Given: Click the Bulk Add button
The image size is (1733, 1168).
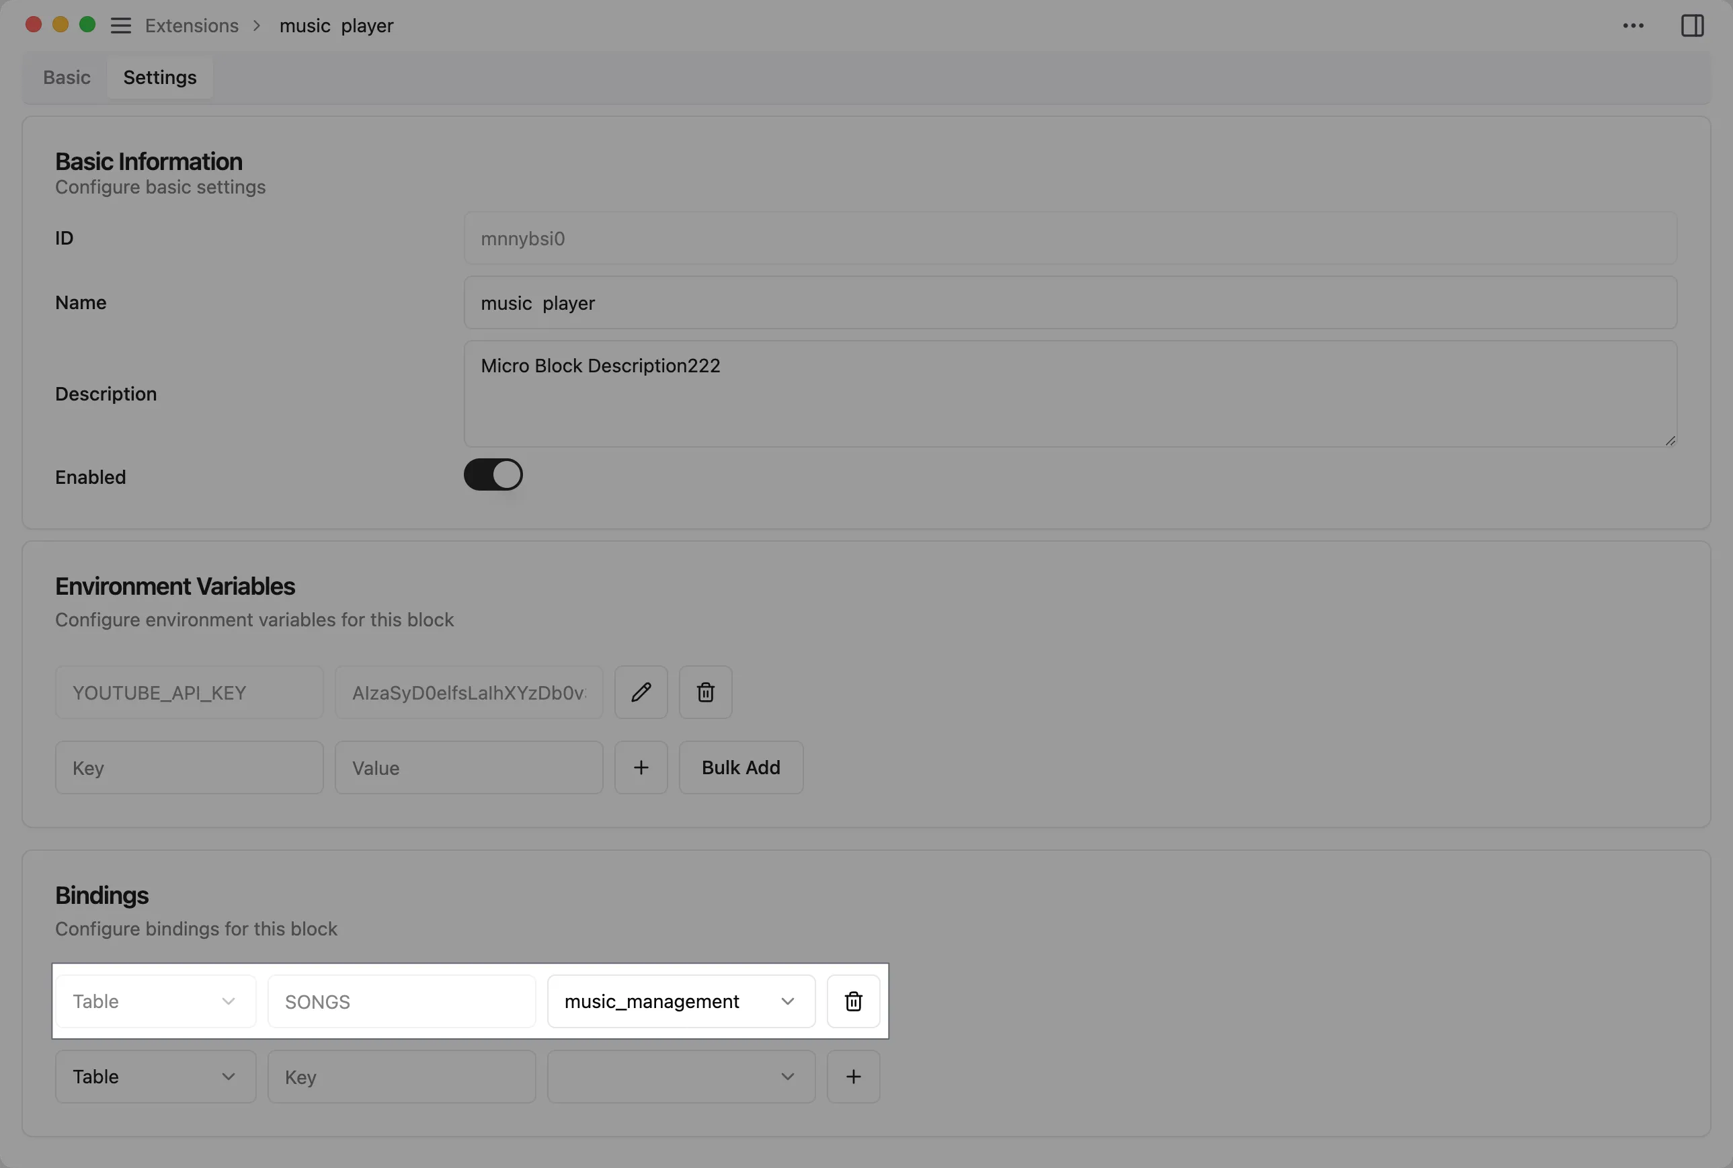Looking at the screenshot, I should 741,767.
